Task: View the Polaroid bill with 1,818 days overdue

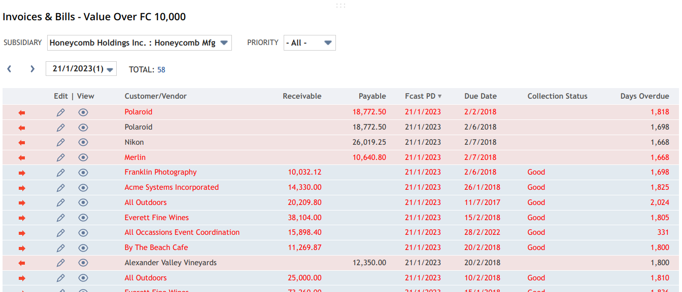Action: 83,112
